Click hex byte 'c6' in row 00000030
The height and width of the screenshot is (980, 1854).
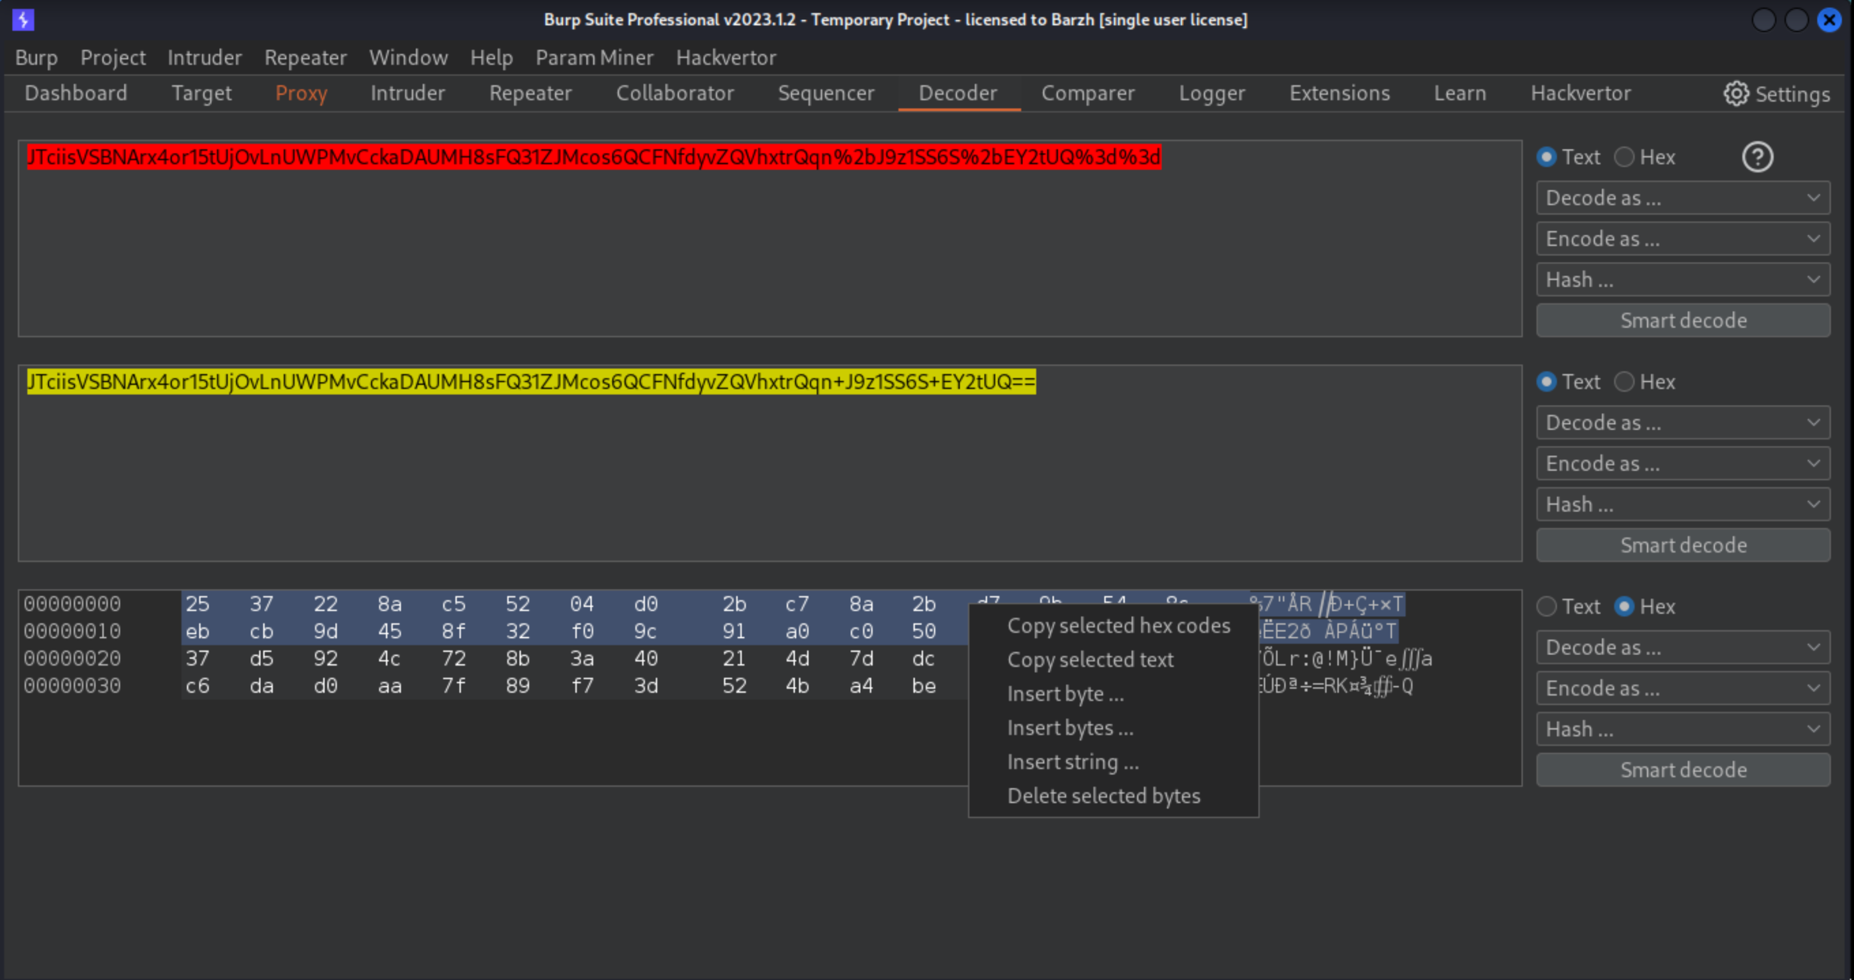tap(197, 686)
